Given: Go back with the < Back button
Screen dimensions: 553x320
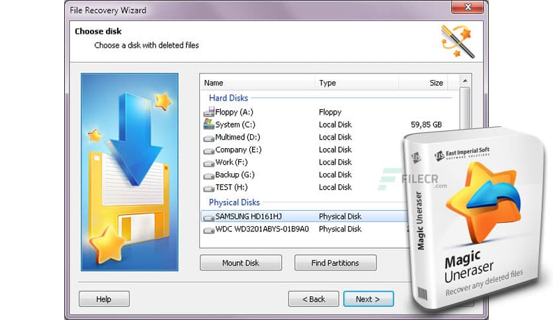Looking at the screenshot, I should click(314, 299).
